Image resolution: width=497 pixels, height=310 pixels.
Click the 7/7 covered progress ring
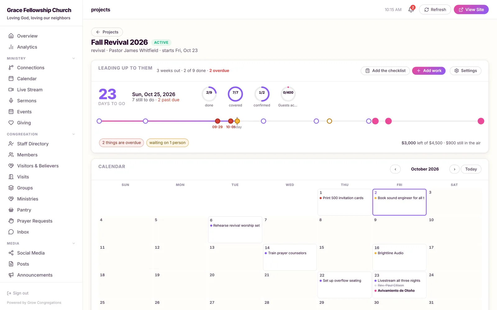point(235,94)
